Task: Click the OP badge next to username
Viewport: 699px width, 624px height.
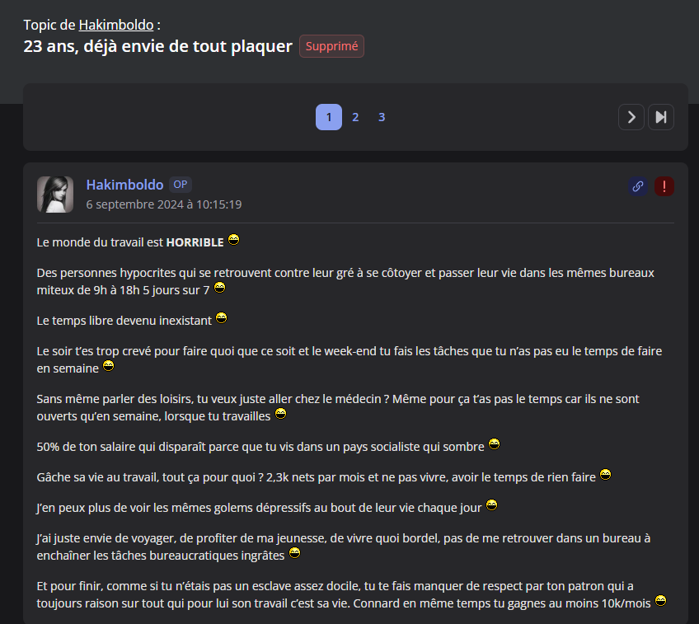Action: [181, 185]
